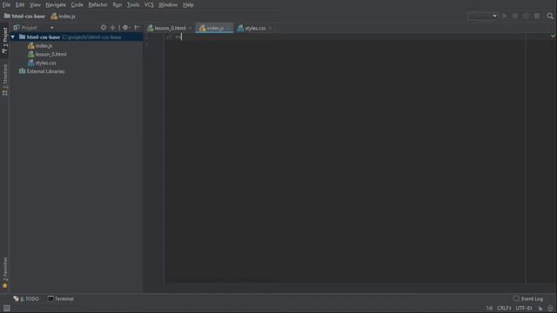The height and width of the screenshot is (313, 557).
Task: Collapse the html-css-base tree node arrow
Action: (13, 37)
